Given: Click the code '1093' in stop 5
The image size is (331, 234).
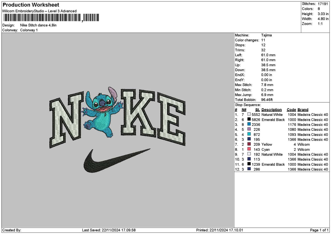Looking at the screenshot, I should pyautogui.click(x=292, y=135).
